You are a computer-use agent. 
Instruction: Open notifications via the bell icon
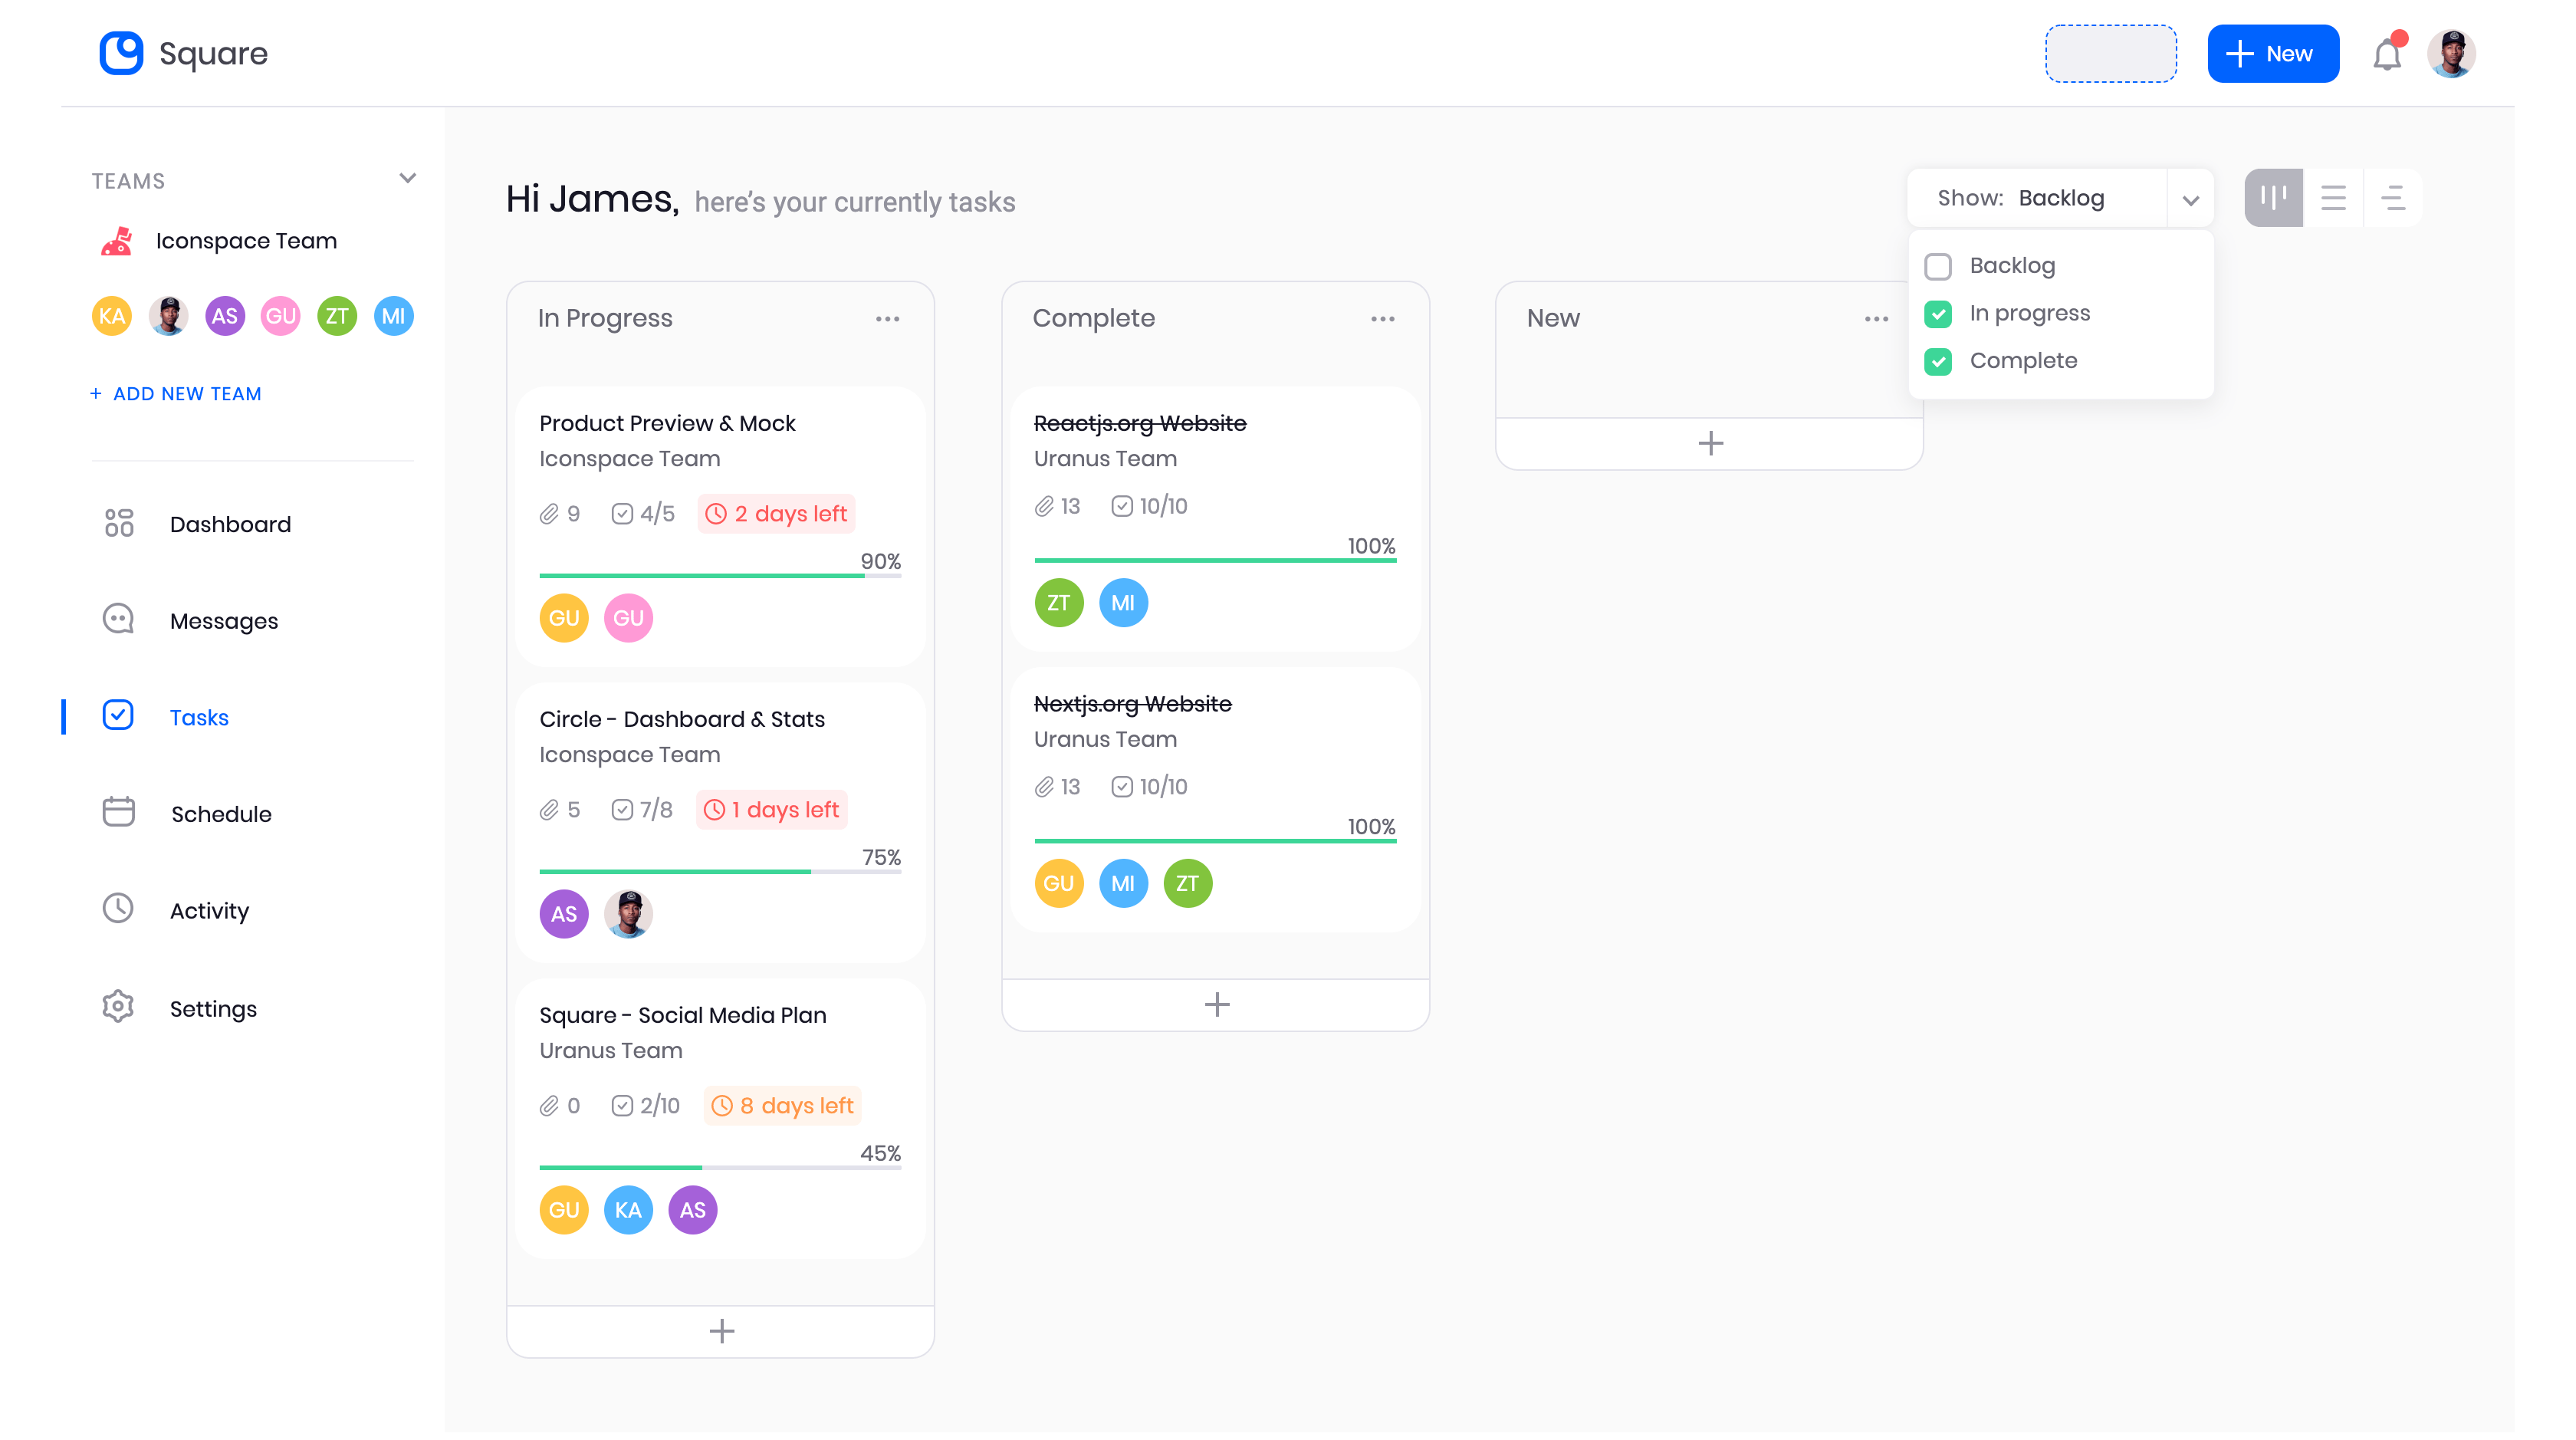pos(2388,54)
